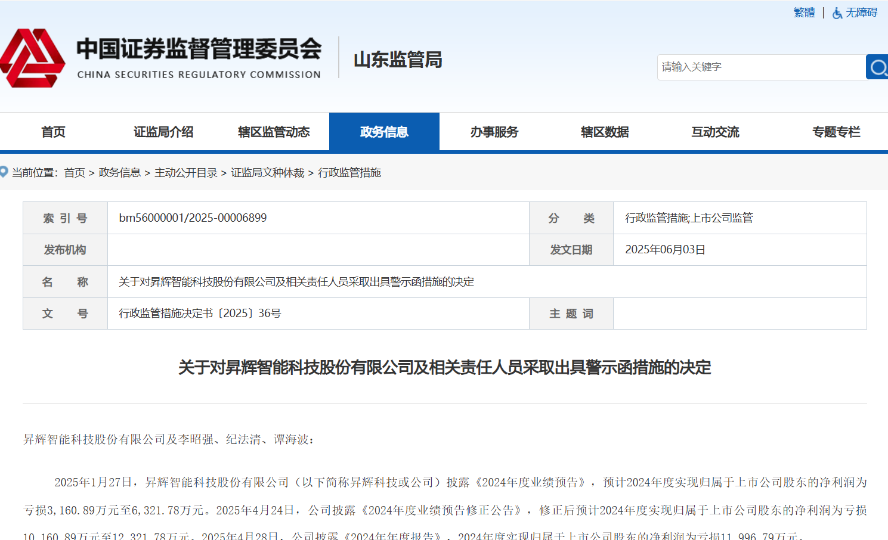Open the 专题专栏 navigation tab
888x540 pixels.
click(x=836, y=132)
